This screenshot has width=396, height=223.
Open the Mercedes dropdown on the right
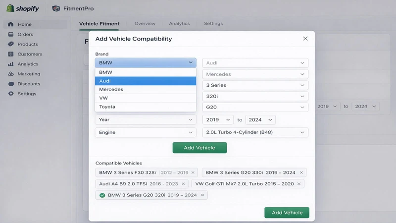coord(255,74)
